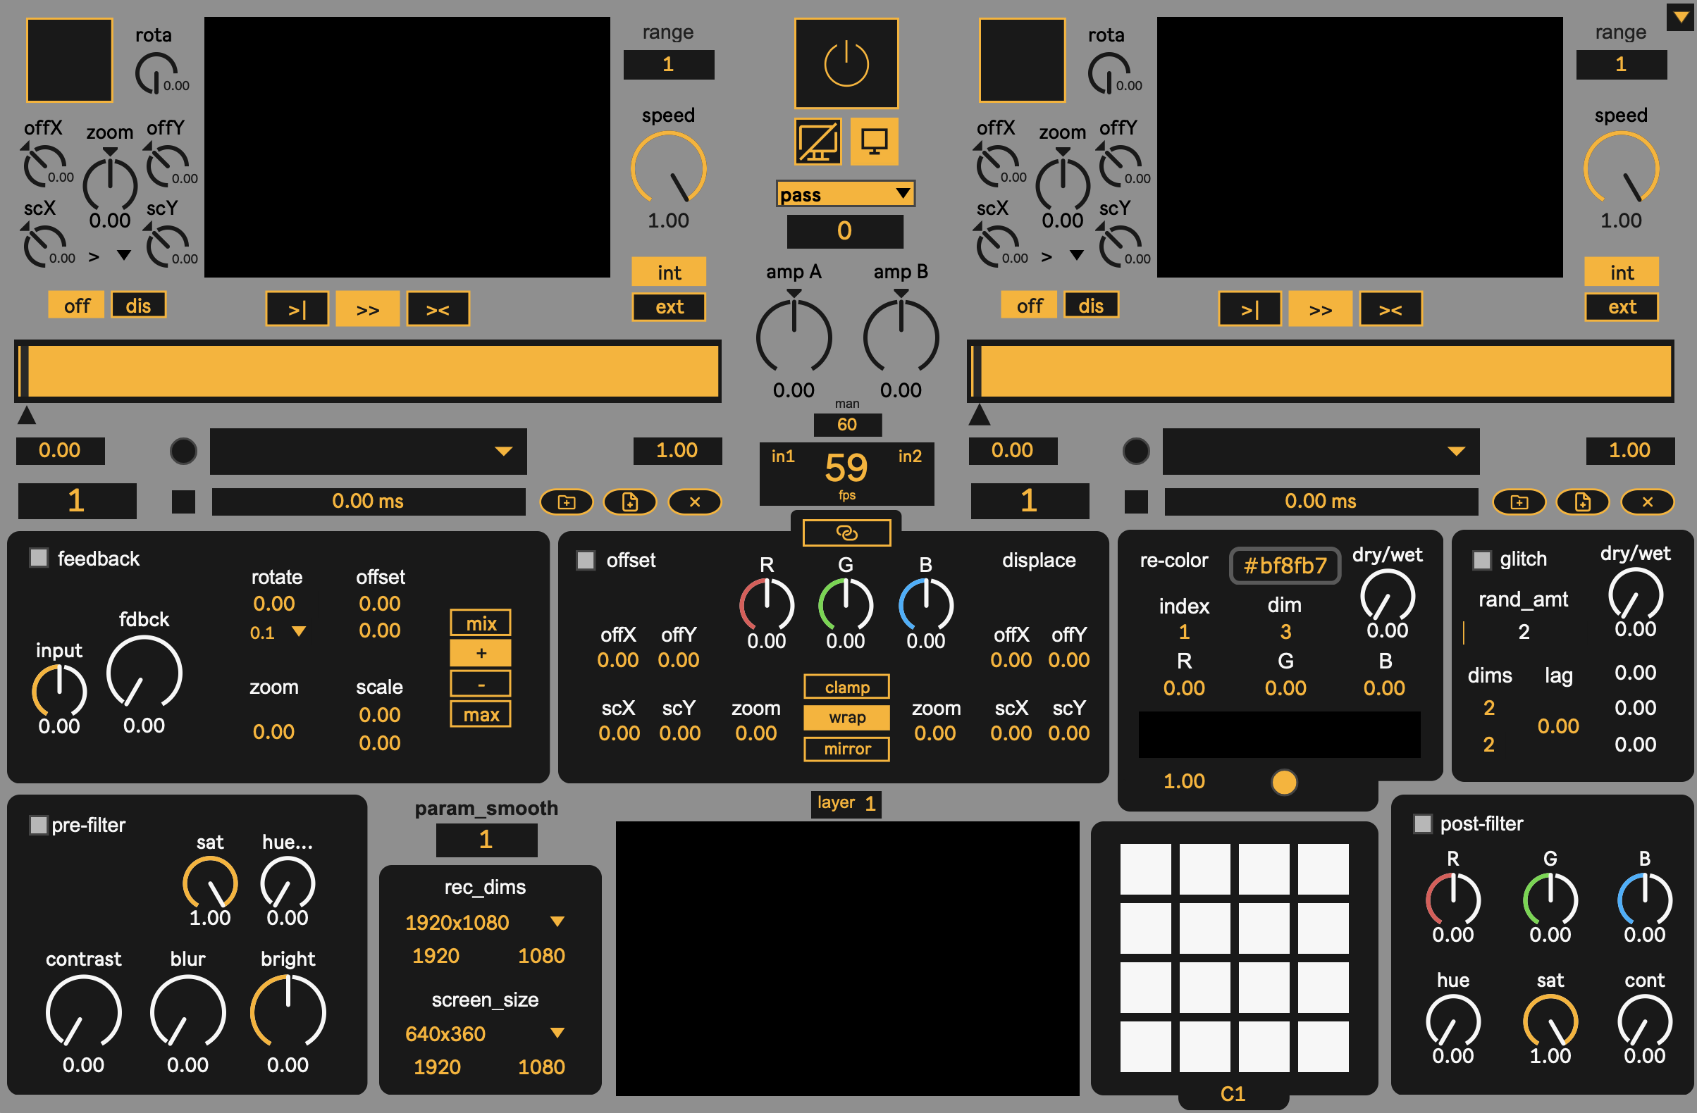The height and width of the screenshot is (1113, 1697).
Task: Click left deck add-file icon button
Action: click(x=629, y=502)
